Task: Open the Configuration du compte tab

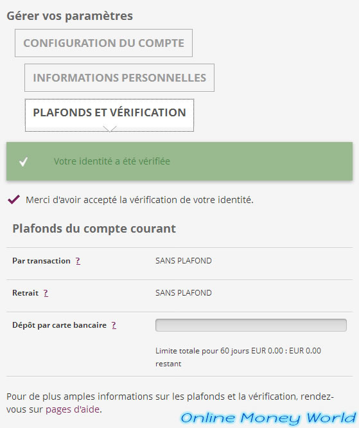Action: click(103, 43)
